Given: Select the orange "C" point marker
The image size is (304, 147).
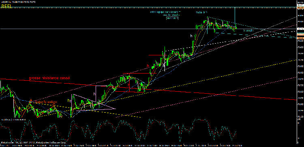Looking at the screenshot, I should (x=54, y=105).
